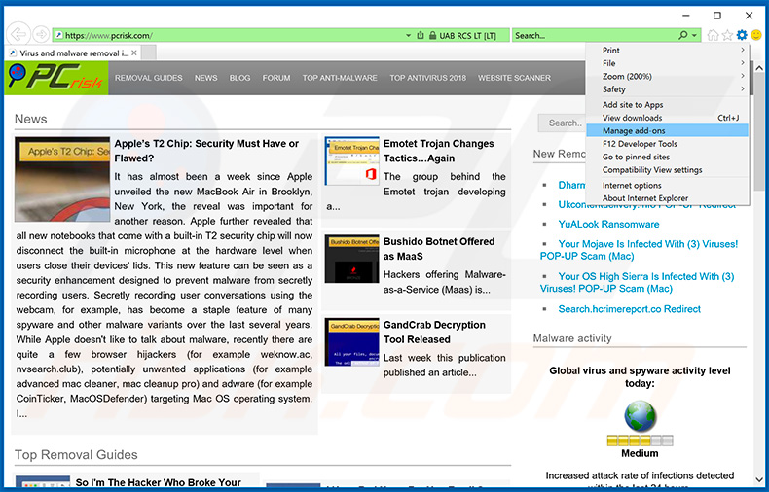The image size is (769, 492).
Task: Click the padlock security icon in address bar
Action: tap(432, 35)
